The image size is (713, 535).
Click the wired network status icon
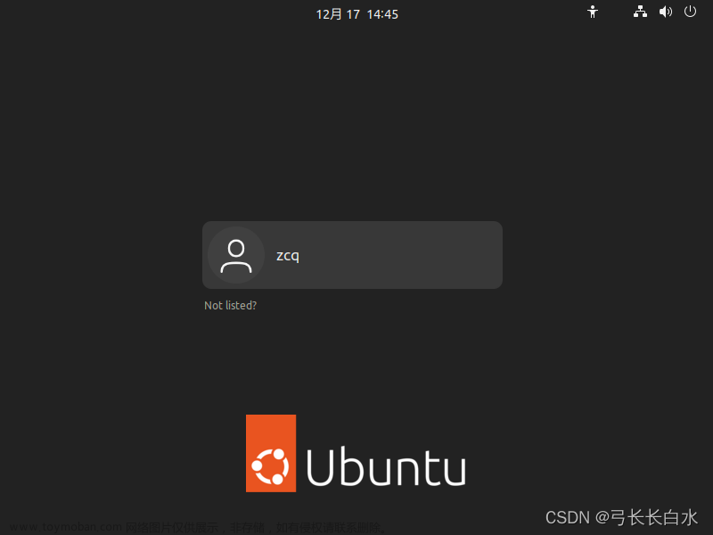640,12
